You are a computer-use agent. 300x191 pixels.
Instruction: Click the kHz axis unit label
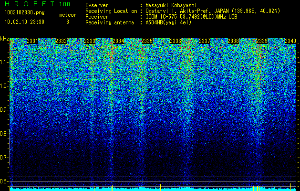(4, 39)
